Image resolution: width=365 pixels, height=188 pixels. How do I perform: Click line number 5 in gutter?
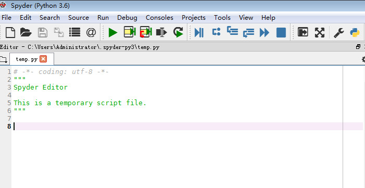coord(9,103)
